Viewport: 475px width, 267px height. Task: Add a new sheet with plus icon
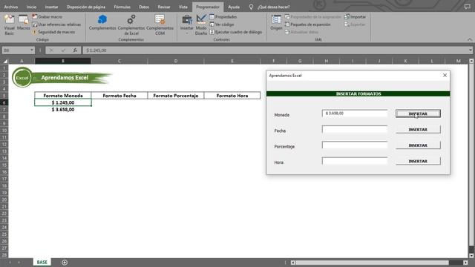pyautogui.click(x=65, y=263)
